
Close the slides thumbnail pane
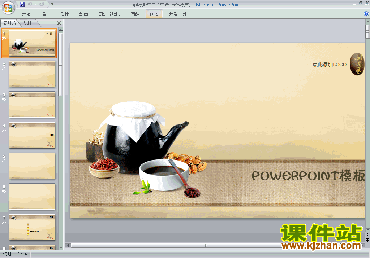59,23
